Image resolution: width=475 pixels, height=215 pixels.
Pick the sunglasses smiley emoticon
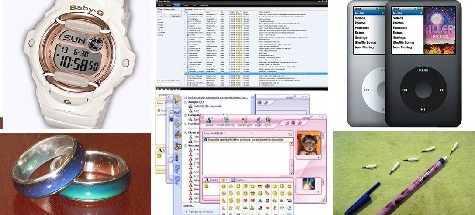click(260, 186)
